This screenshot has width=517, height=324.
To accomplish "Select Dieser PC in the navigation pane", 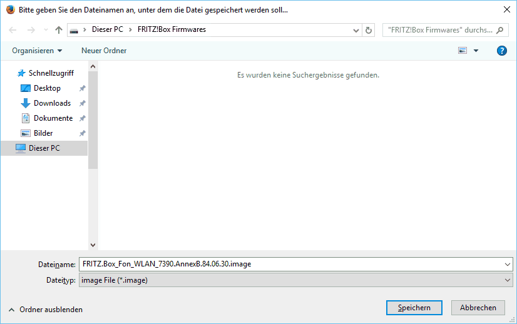I will pos(44,148).
